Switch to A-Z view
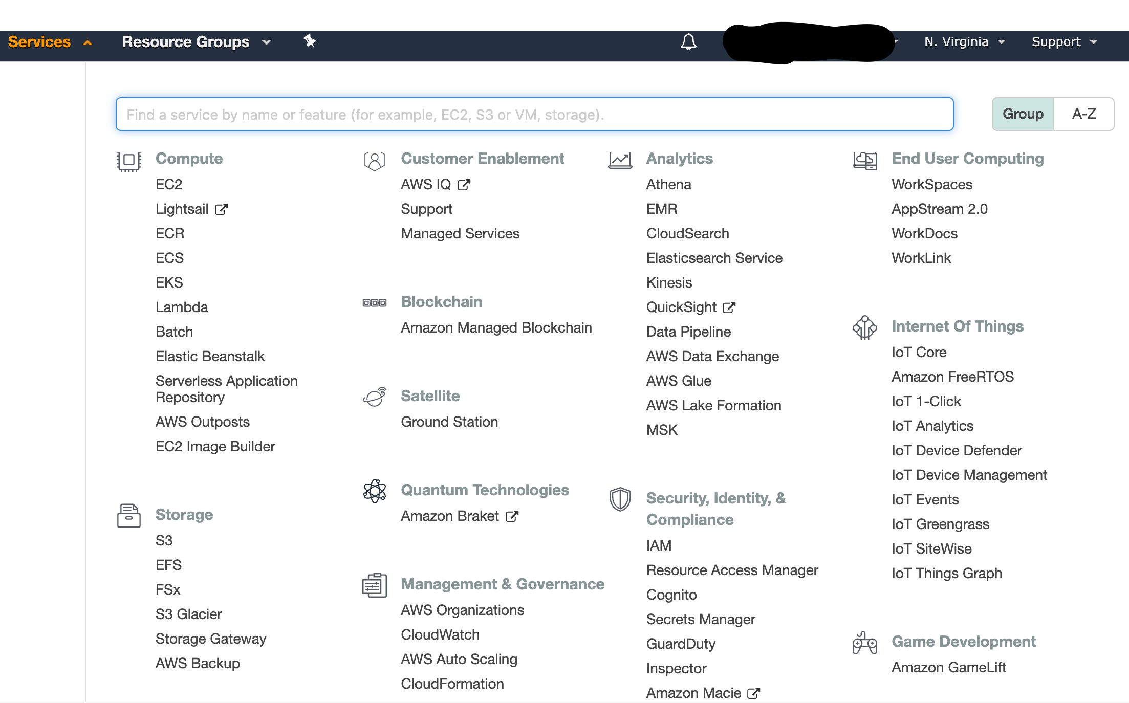 [1084, 114]
